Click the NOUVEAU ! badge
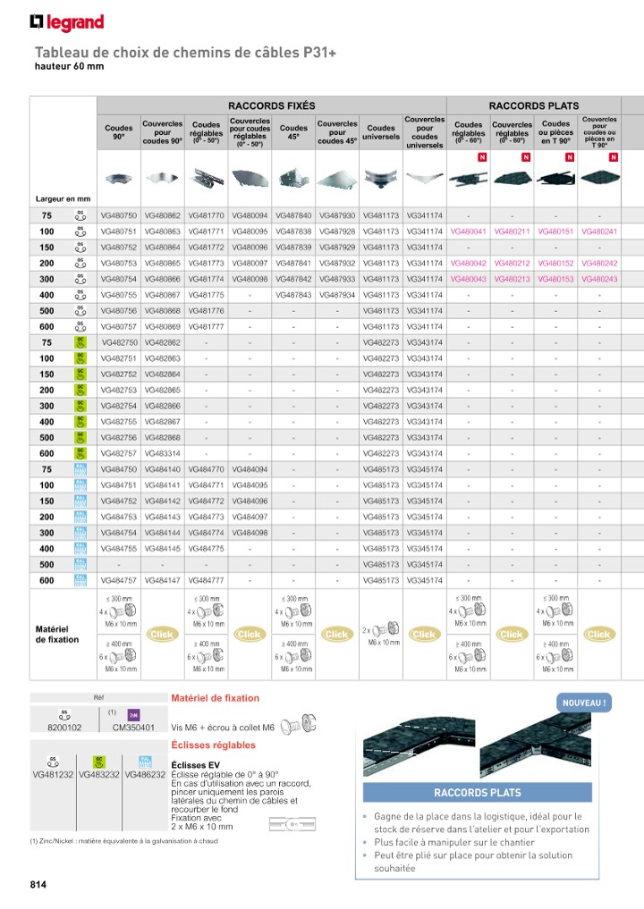Image resolution: width=644 pixels, height=909 pixels. pos(584,703)
